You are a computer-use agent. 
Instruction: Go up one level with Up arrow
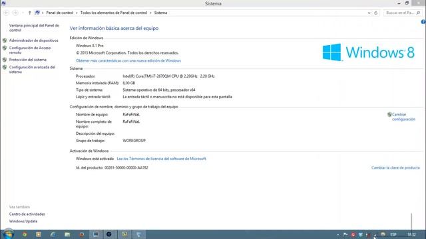click(x=29, y=13)
